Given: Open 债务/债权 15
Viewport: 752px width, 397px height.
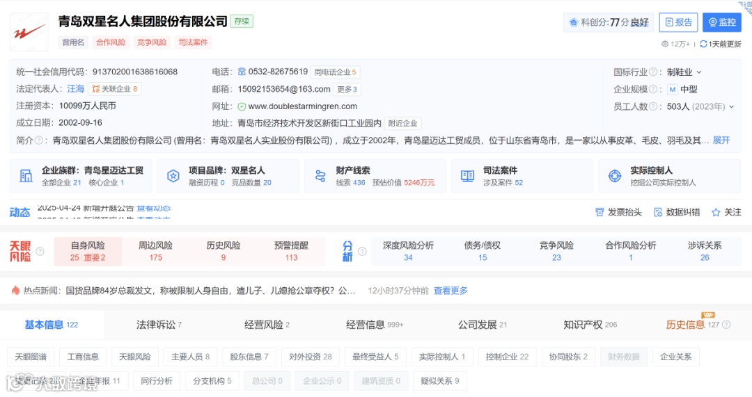Looking at the screenshot, I should tap(483, 252).
